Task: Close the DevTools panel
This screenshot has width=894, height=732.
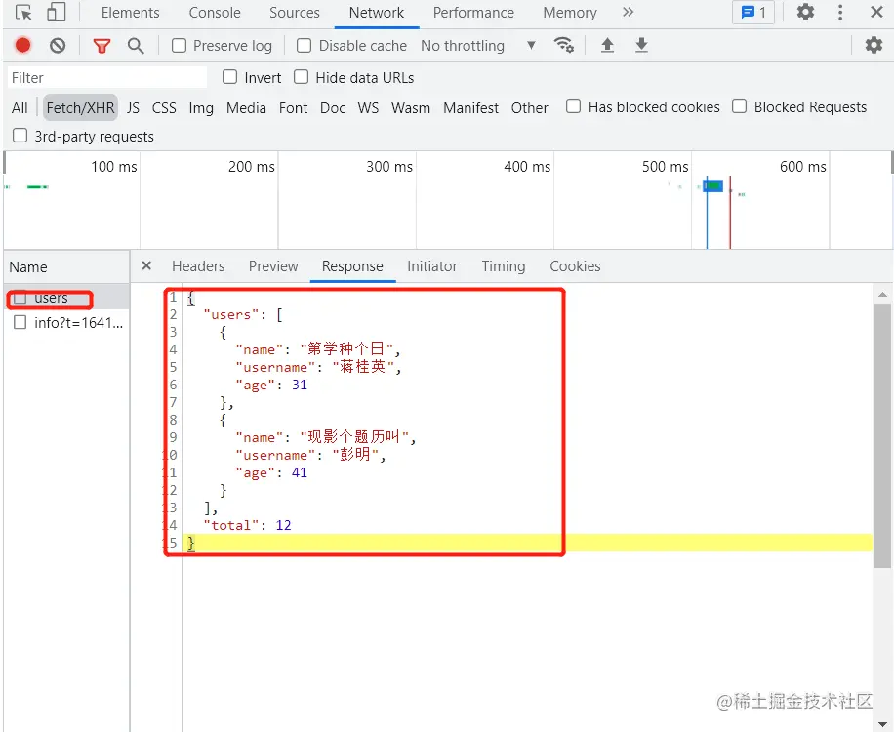Action: (876, 12)
